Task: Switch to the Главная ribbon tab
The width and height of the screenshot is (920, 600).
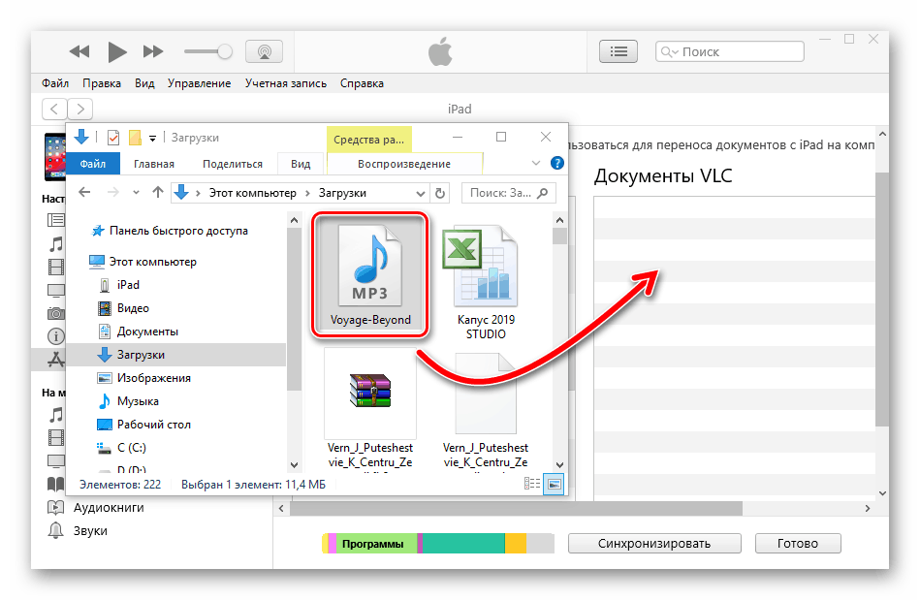Action: (x=154, y=164)
